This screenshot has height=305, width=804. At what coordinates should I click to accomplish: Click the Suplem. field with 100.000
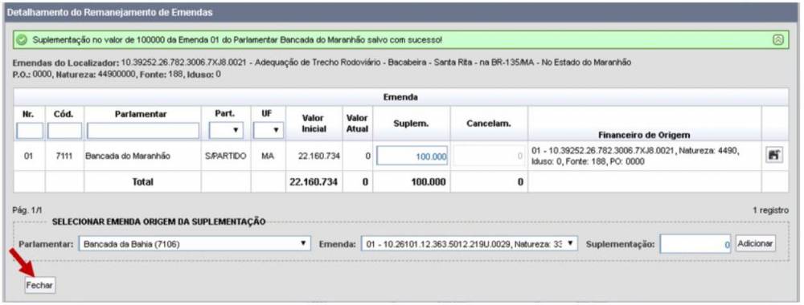[412, 156]
